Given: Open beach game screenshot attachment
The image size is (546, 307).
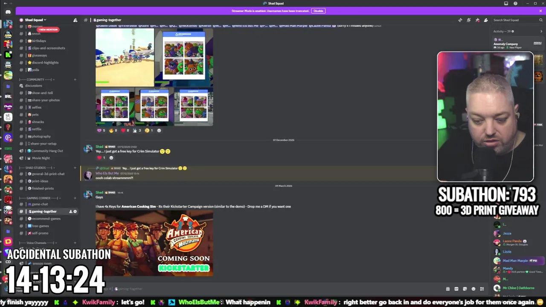Looking at the screenshot, I should tap(125, 57).
